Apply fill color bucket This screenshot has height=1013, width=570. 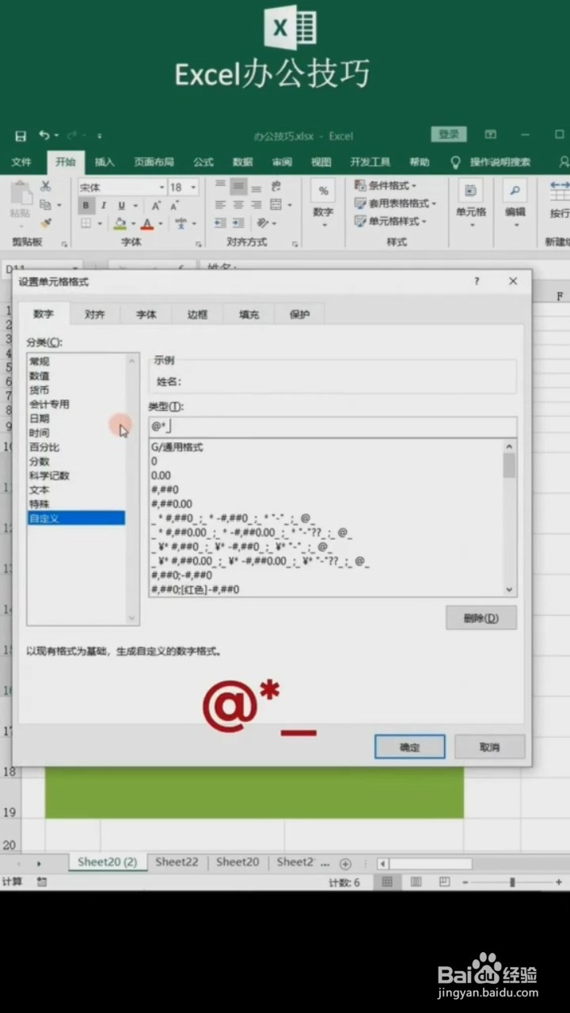tap(120, 224)
